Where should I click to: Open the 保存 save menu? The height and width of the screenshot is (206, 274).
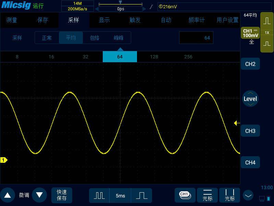click(x=42, y=20)
